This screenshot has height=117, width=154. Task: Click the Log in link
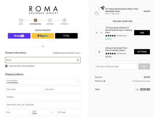point(78,53)
